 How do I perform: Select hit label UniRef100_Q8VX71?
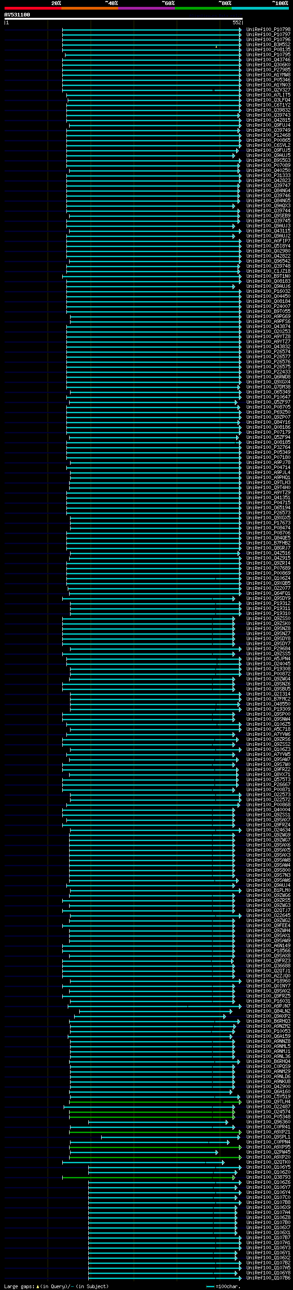click(x=268, y=774)
